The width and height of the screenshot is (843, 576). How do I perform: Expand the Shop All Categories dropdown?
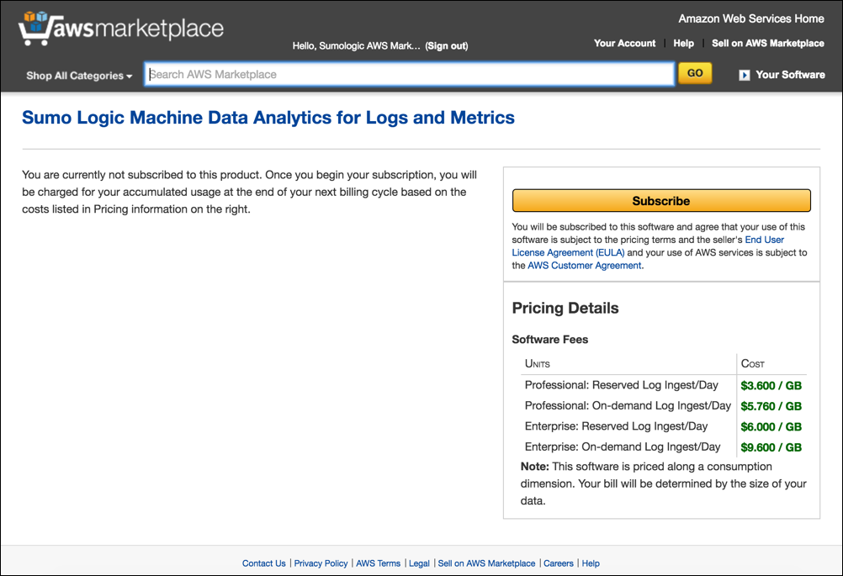79,76
